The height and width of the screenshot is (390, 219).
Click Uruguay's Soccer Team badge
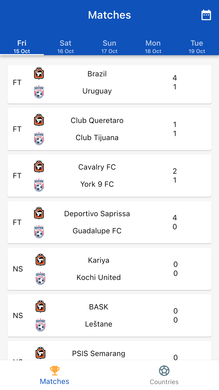click(x=39, y=92)
